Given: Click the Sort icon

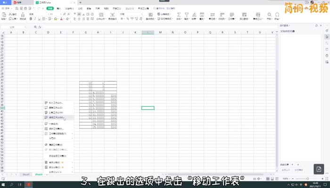Looking at the screenshot, I should point(194,15).
